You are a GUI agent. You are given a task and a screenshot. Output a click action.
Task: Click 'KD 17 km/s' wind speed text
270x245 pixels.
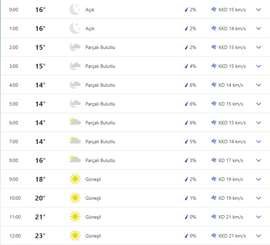tap(231, 160)
